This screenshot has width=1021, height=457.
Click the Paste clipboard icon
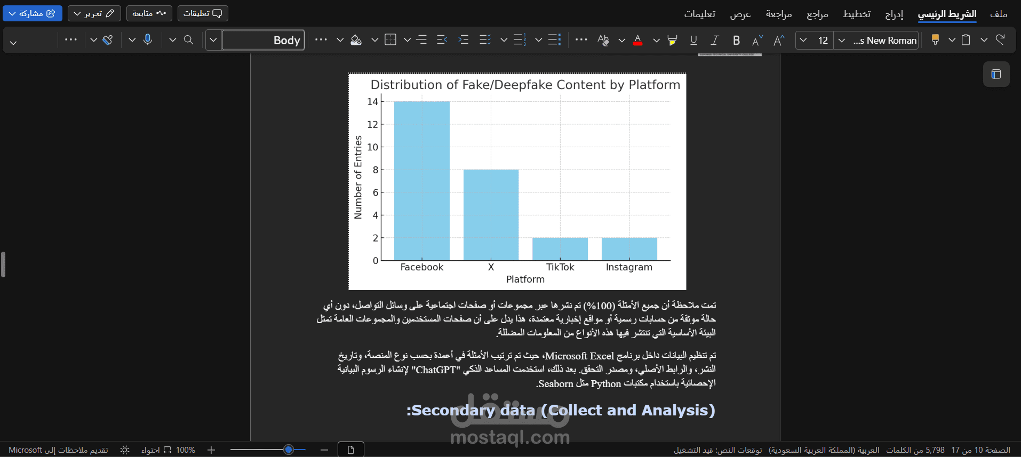pyautogui.click(x=966, y=39)
